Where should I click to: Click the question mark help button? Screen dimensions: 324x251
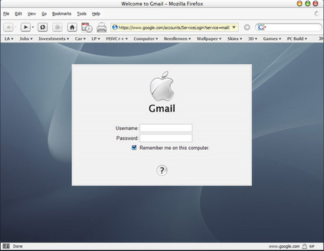point(162,170)
